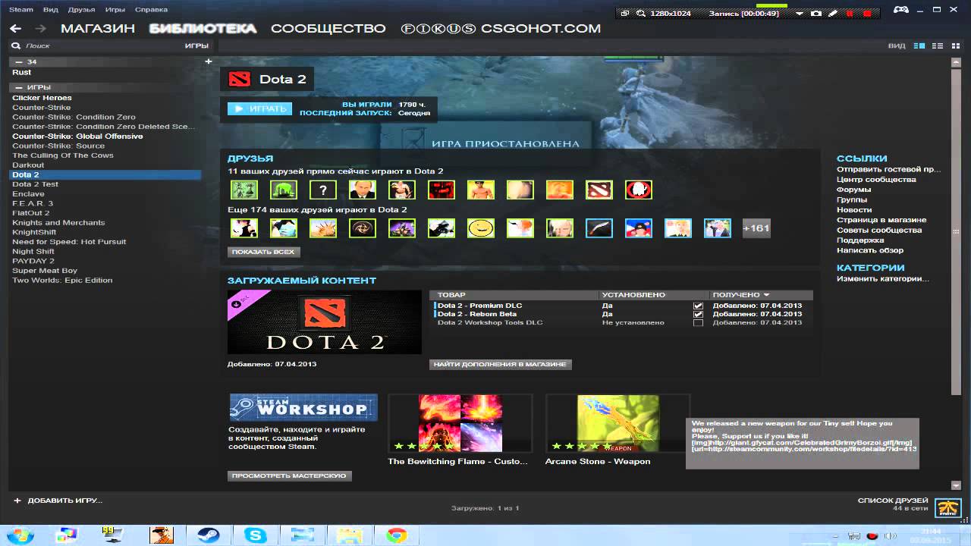Open the Страница в магазине link
Image resolution: width=971 pixels, height=546 pixels.
[881, 220]
